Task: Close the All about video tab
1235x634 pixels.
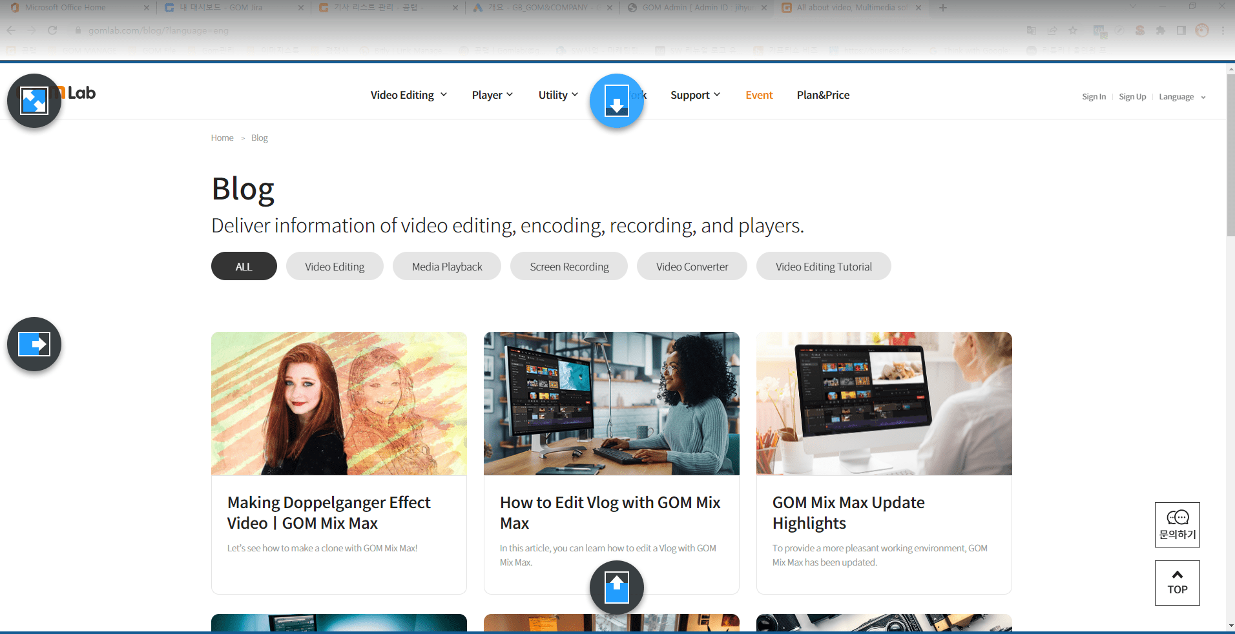Action: pyautogui.click(x=918, y=8)
